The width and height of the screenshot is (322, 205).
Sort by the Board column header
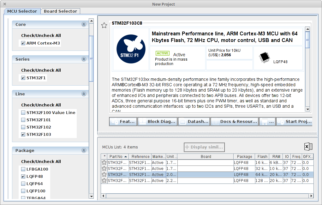(206, 157)
